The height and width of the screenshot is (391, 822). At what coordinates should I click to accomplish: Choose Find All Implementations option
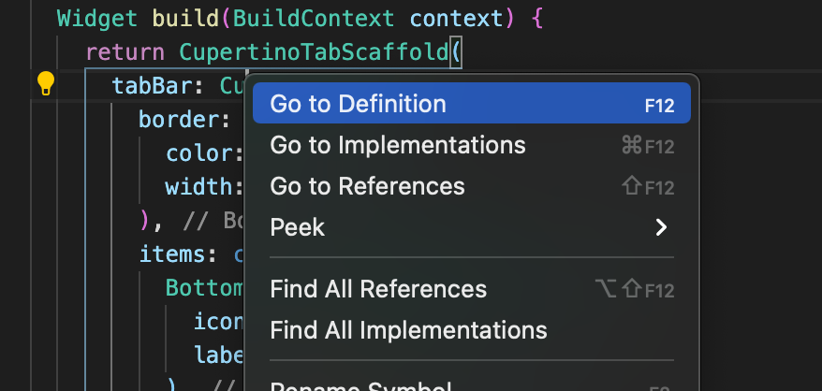click(x=471, y=330)
